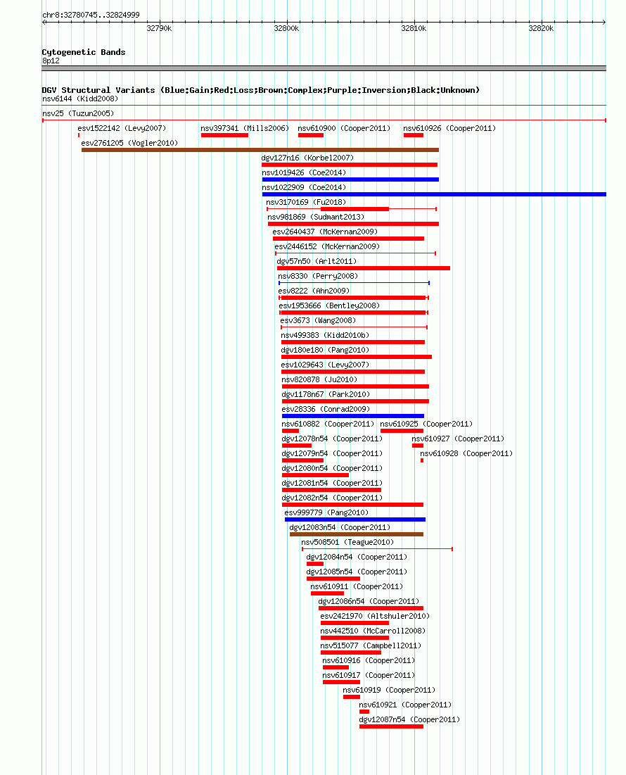Open the nsv610882 (Cooper2011) label
Viewport: 626px width, 775px height.
(328, 425)
